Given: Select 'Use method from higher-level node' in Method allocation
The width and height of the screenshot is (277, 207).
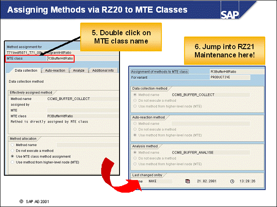Looking at the screenshot, I should [13, 162].
